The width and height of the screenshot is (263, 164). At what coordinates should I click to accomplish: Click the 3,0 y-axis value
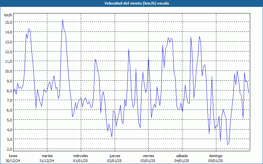9,139
